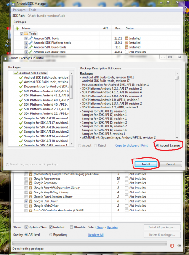This screenshot has width=189, height=255.
Task: Open the Tools menu
Action: (33, 10)
